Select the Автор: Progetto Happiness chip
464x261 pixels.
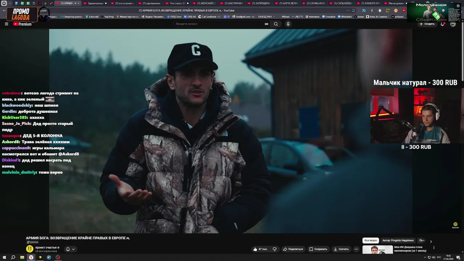point(398,240)
